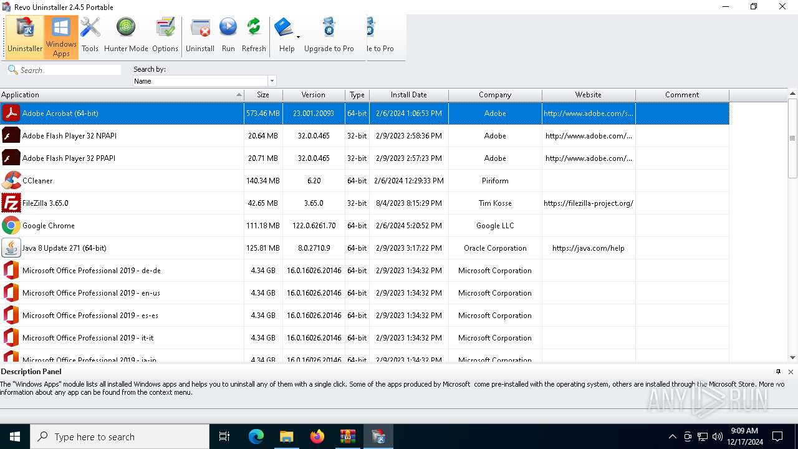Close the Description Panel
The image size is (798, 449).
pos(791,372)
